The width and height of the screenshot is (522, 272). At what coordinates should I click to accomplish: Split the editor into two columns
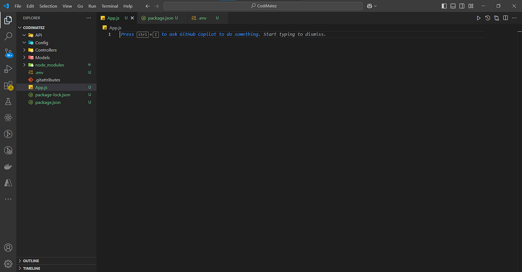505,18
